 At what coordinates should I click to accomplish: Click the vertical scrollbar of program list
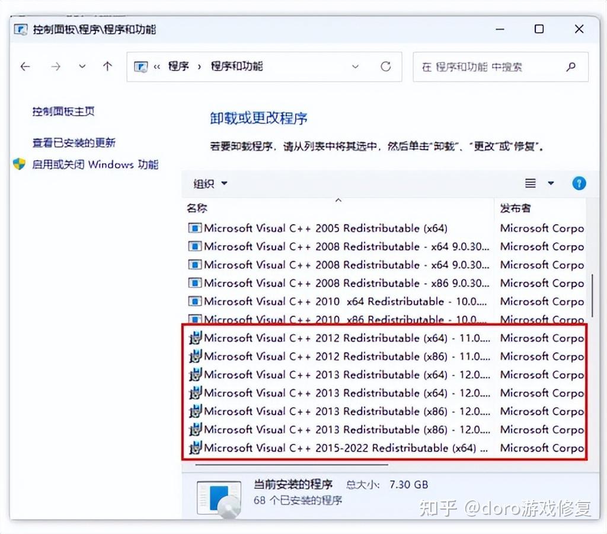click(x=592, y=295)
